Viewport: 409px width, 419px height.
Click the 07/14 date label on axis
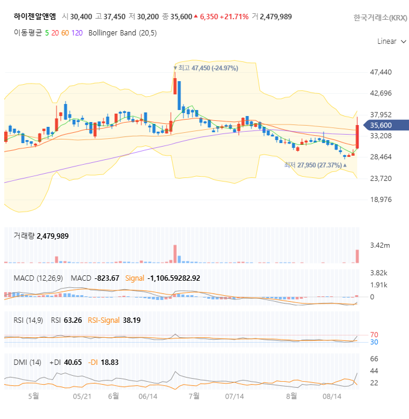[x=235, y=397]
